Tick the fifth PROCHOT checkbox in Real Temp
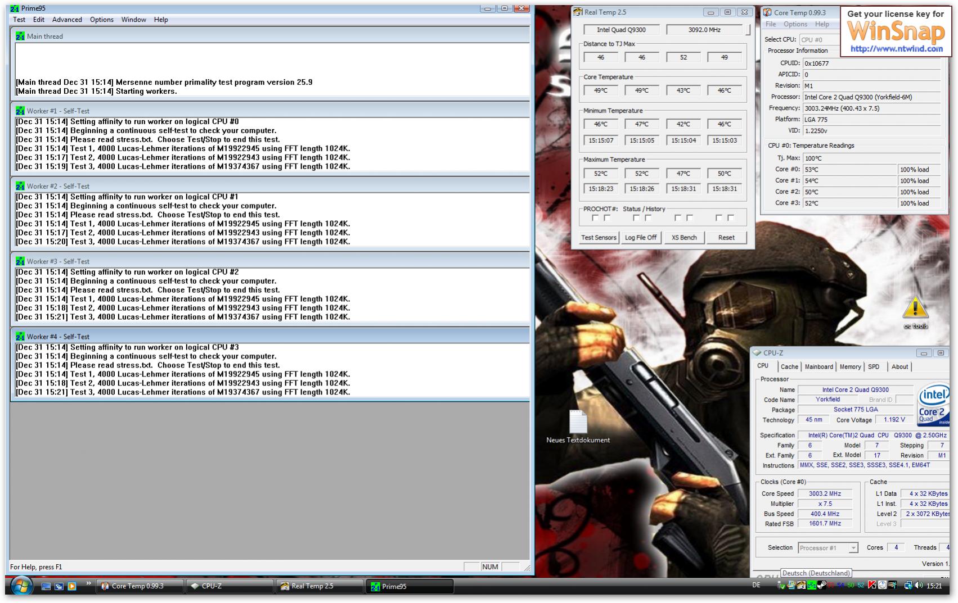Screen dimensions: 958x603 678,218
